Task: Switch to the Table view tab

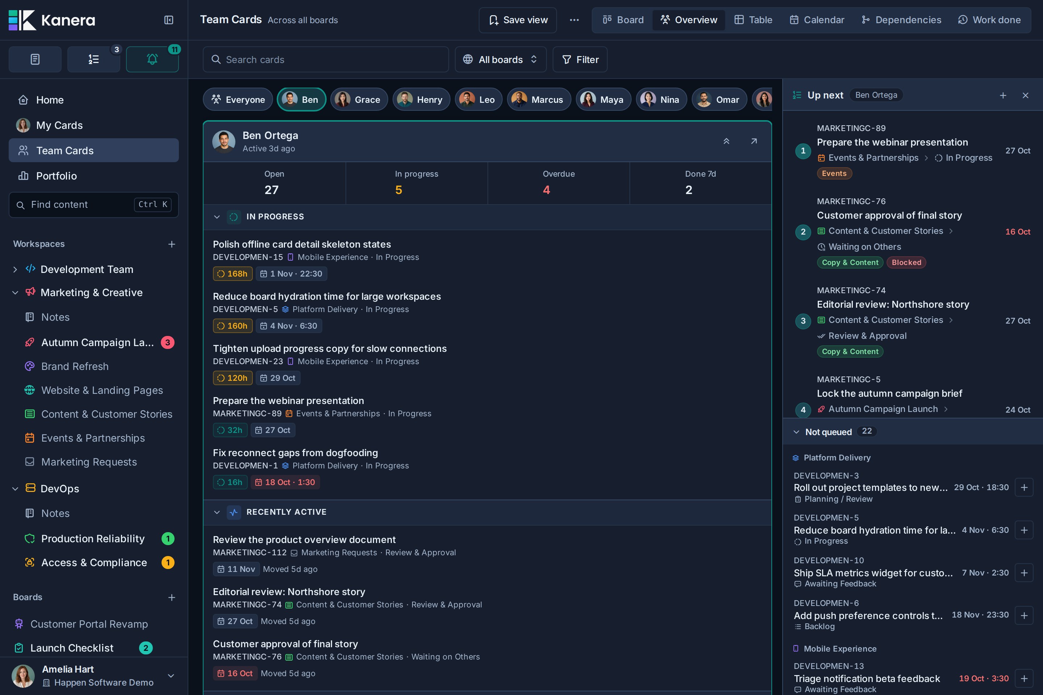Action: tap(753, 20)
